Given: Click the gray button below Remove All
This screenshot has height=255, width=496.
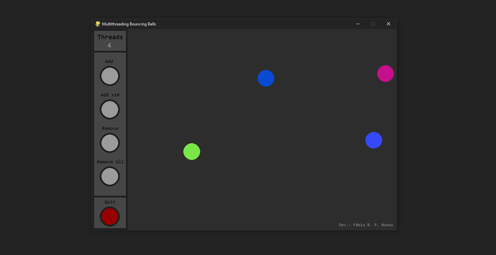Looking at the screenshot, I should (x=110, y=176).
